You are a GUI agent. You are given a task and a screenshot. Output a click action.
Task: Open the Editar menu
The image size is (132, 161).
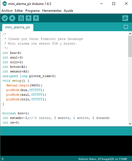click(19, 11)
